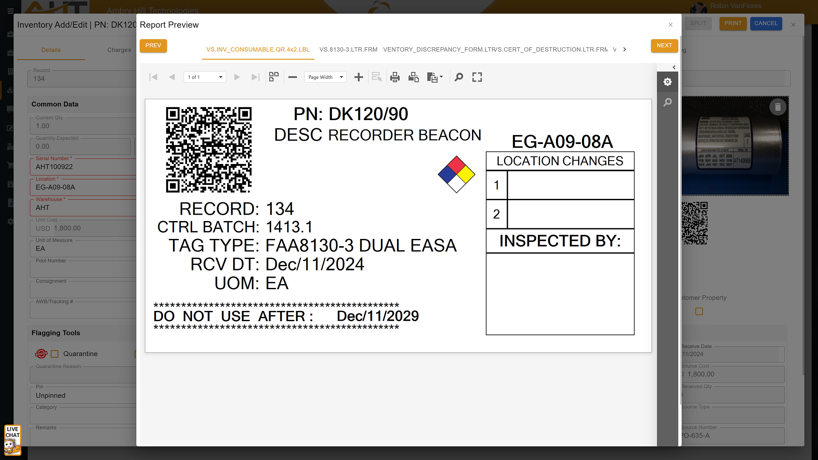Toggle multipage view mode icon

point(274,77)
